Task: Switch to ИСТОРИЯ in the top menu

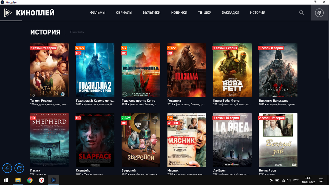Action: coord(257,13)
